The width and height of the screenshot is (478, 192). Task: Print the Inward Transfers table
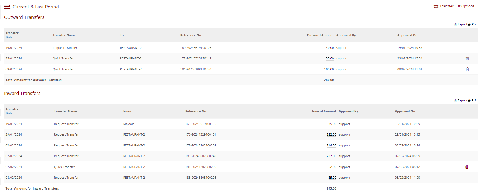click(x=473, y=100)
